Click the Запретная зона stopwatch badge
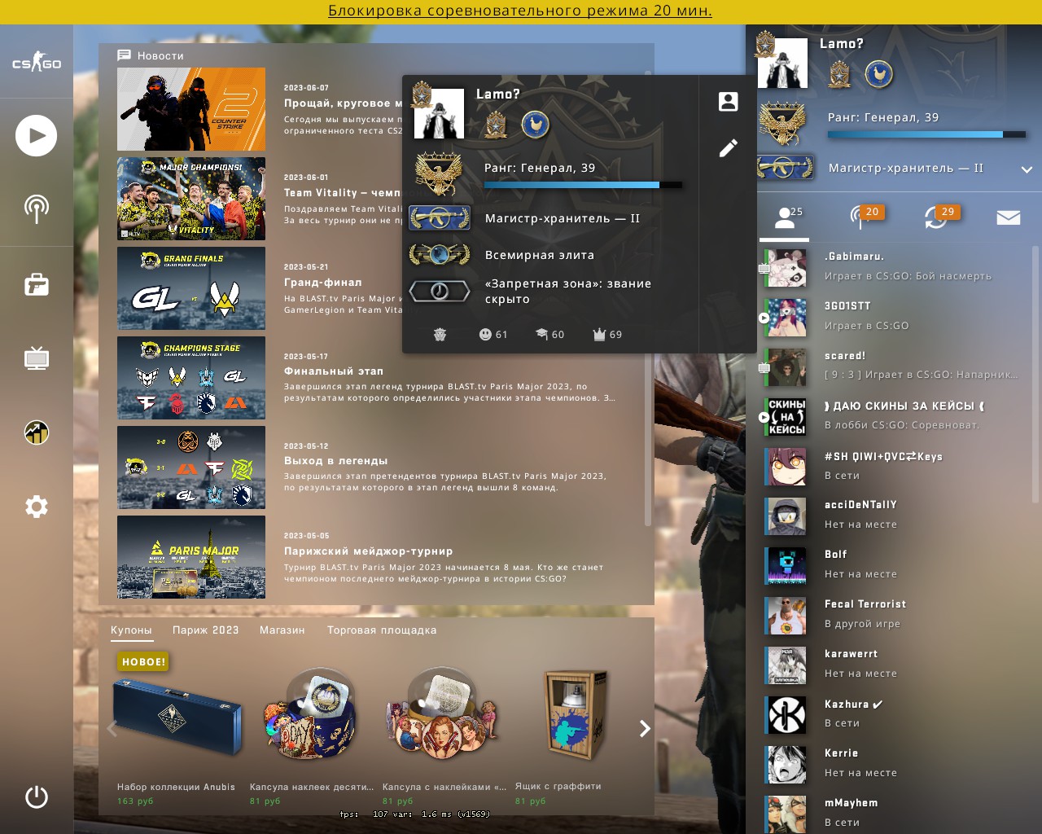 tap(440, 291)
